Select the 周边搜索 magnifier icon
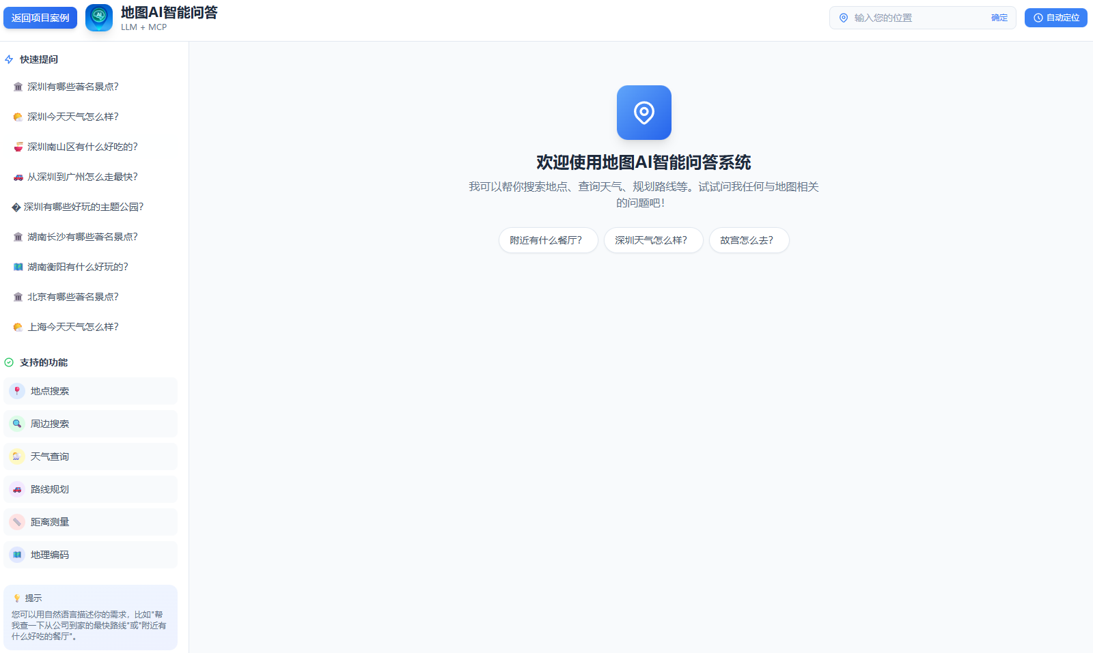This screenshot has height=653, width=1093. pos(16,424)
